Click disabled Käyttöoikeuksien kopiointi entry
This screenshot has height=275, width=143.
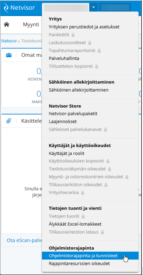(76, 161)
